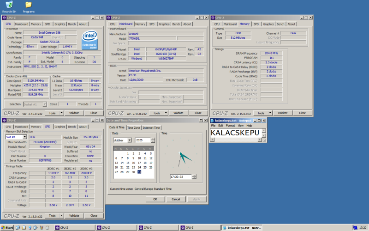
Task: Click the Intel Celeron D logo
Action: (x=89, y=39)
